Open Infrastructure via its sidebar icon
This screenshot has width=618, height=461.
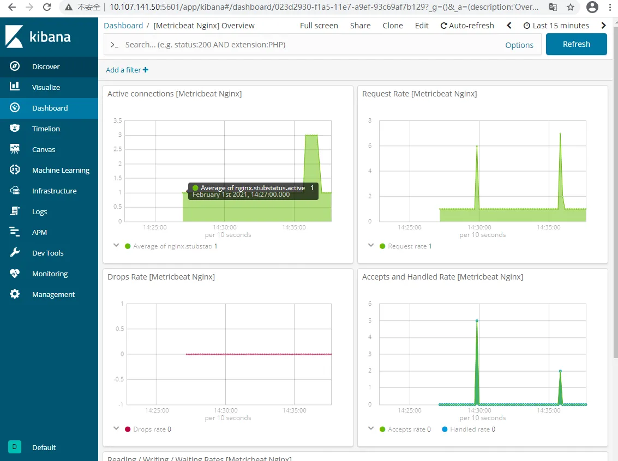15,191
